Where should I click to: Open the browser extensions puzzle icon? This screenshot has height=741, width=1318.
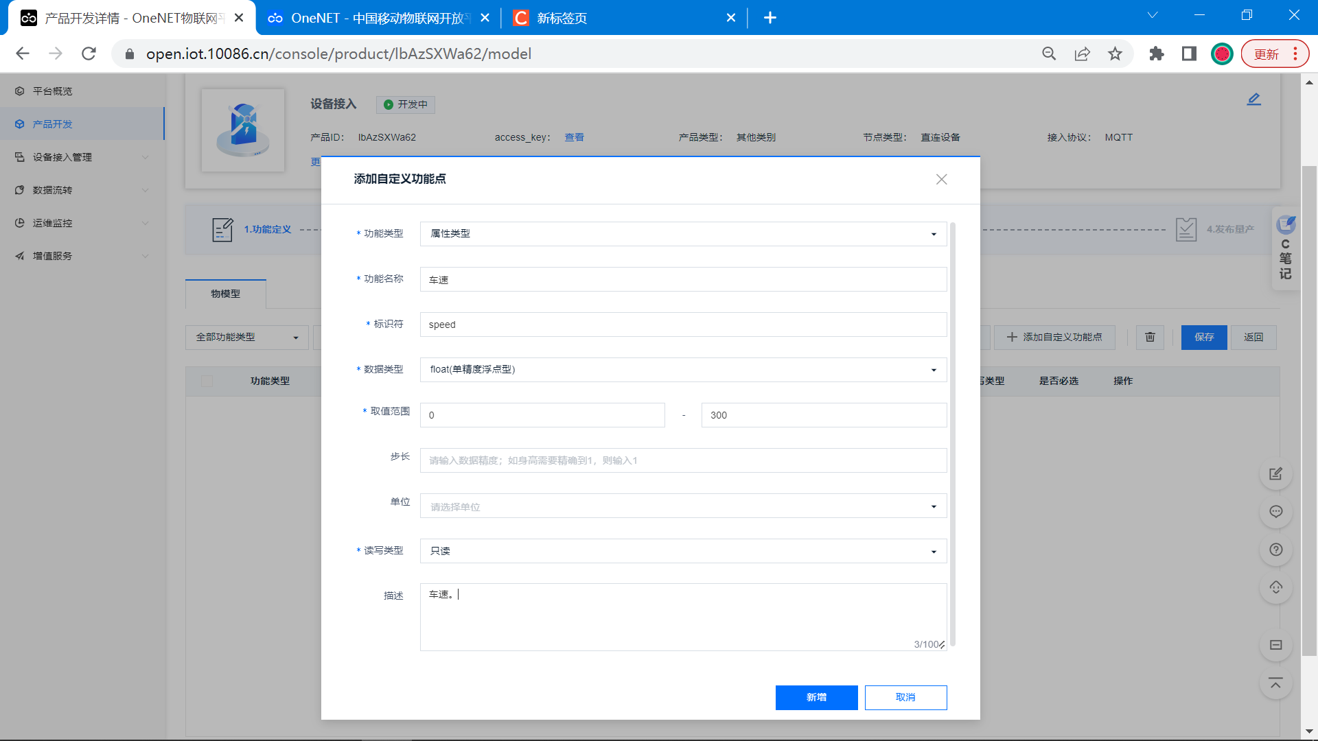tap(1156, 54)
